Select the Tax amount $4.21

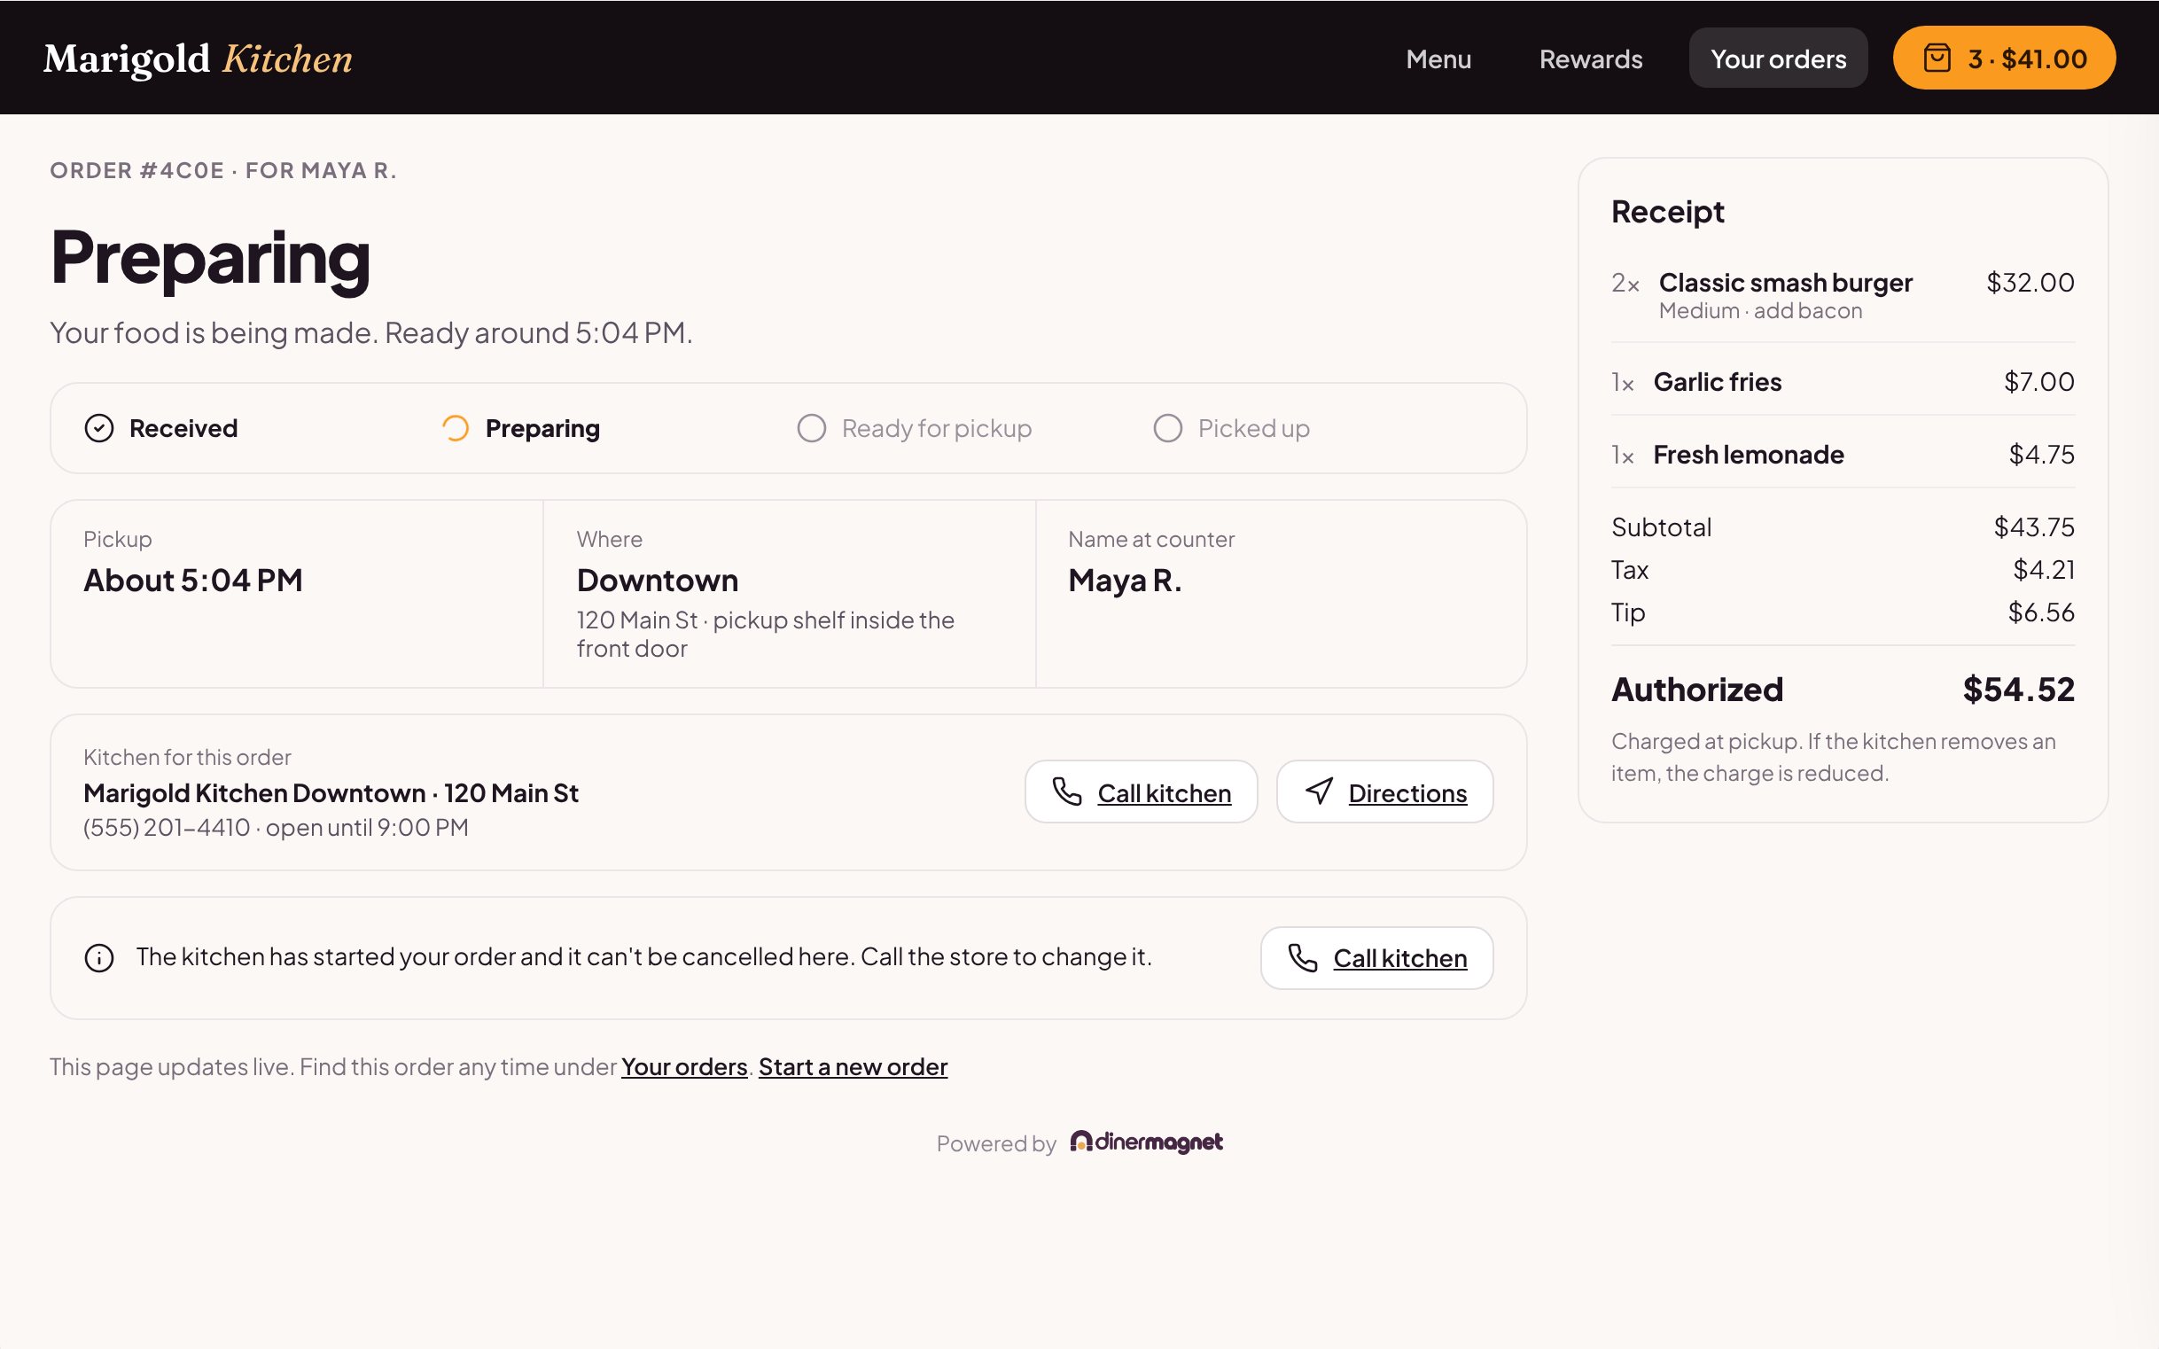pos(2043,569)
